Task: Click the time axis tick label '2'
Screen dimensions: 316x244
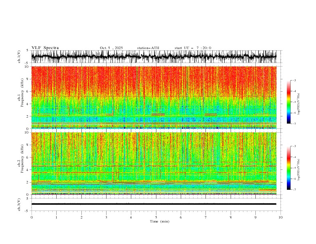Action: pos(81,217)
